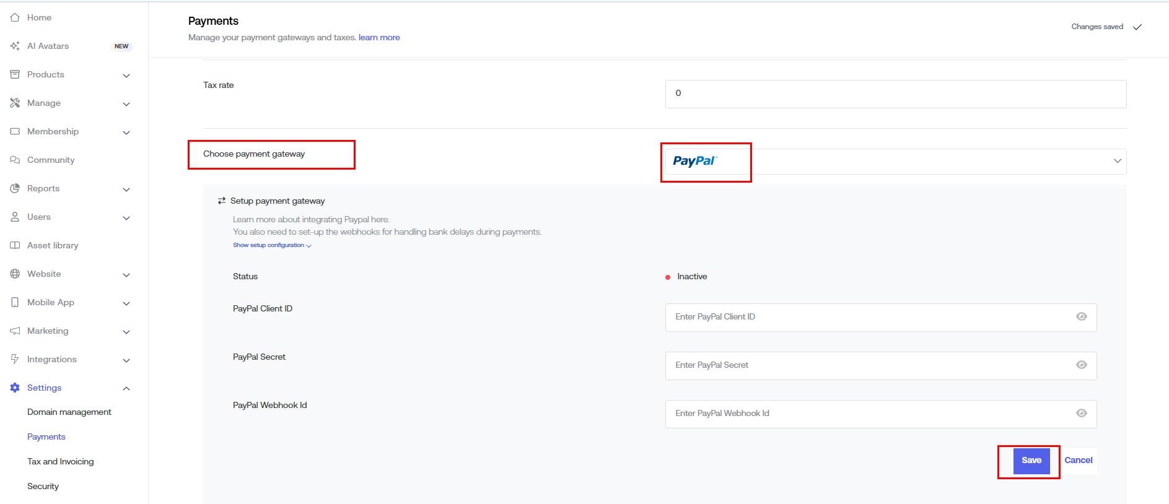The height and width of the screenshot is (504, 1169).
Task: Expand the Mobile App submenu chevron
Action: coord(126,303)
